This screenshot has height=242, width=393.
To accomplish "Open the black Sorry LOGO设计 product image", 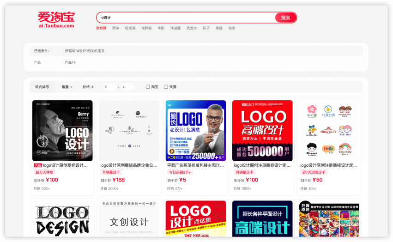I will (62, 131).
